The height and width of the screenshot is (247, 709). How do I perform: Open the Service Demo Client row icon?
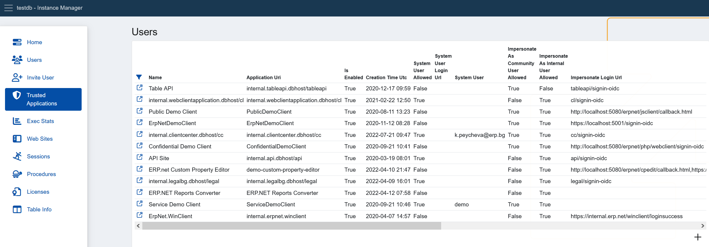point(140,204)
